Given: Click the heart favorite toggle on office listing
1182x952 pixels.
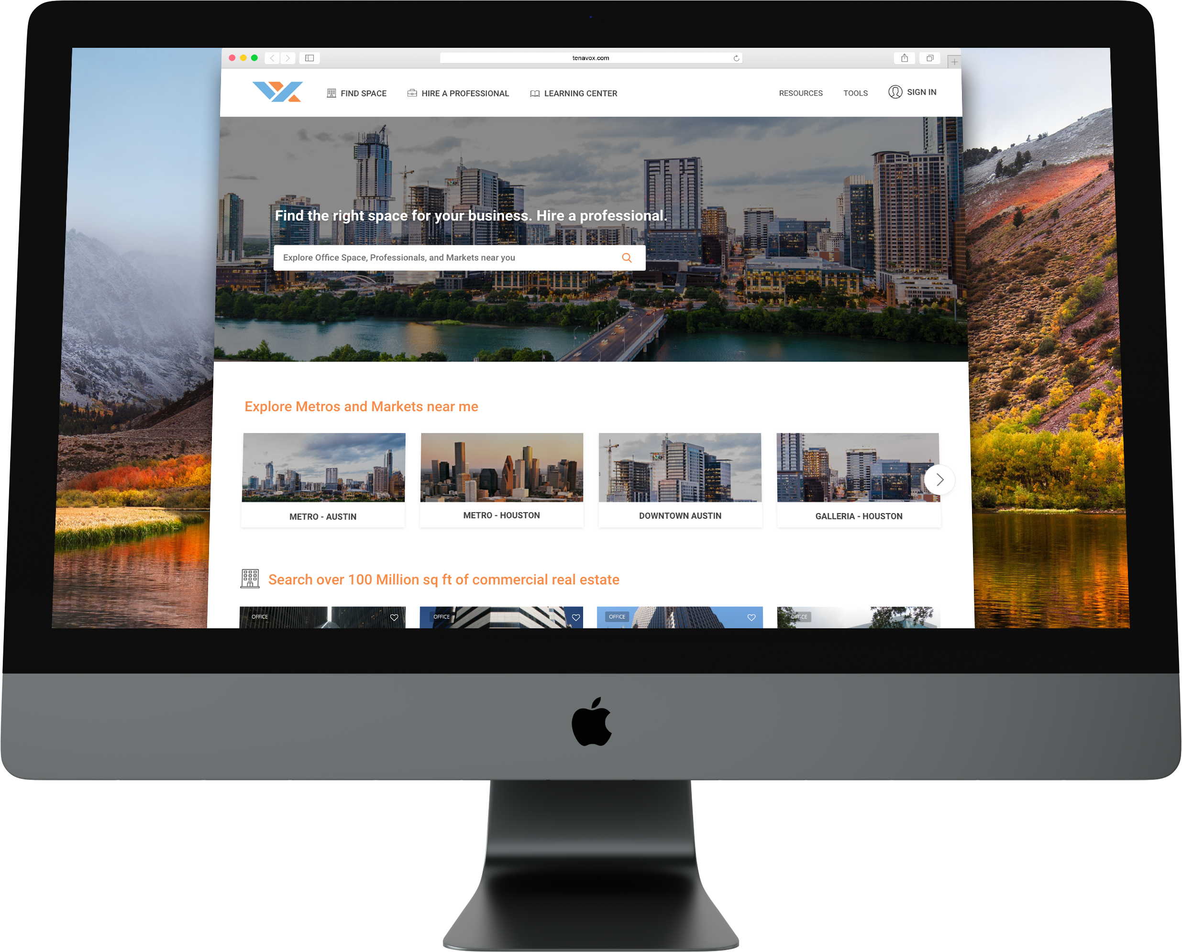Looking at the screenshot, I should [x=394, y=618].
